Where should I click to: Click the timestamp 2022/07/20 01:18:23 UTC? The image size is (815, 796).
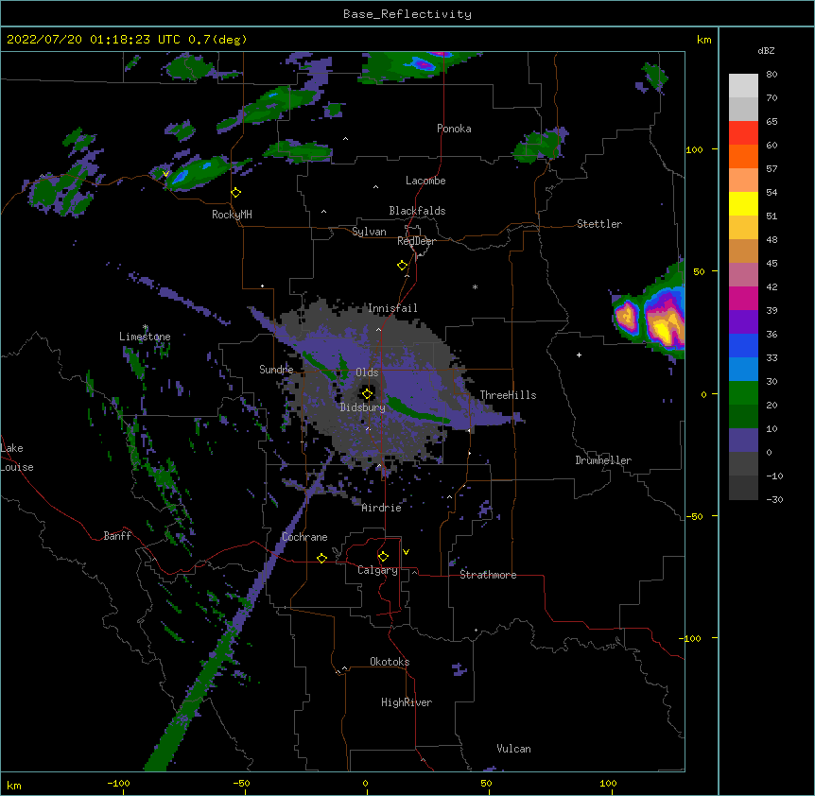[x=93, y=40]
